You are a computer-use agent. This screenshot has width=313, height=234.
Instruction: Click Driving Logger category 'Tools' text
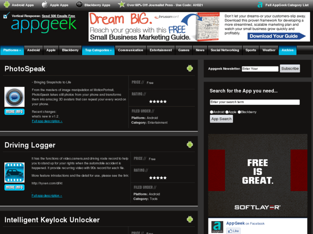[x=154, y=199]
